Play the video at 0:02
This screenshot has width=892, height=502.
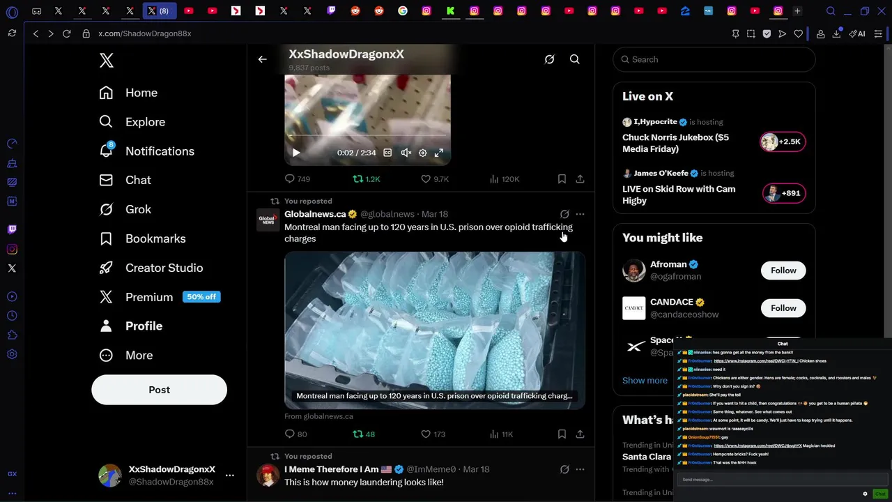(296, 153)
